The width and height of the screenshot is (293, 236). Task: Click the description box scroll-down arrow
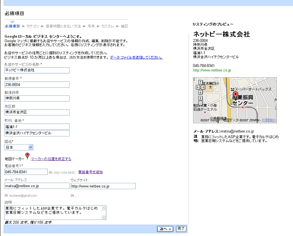[104, 217]
